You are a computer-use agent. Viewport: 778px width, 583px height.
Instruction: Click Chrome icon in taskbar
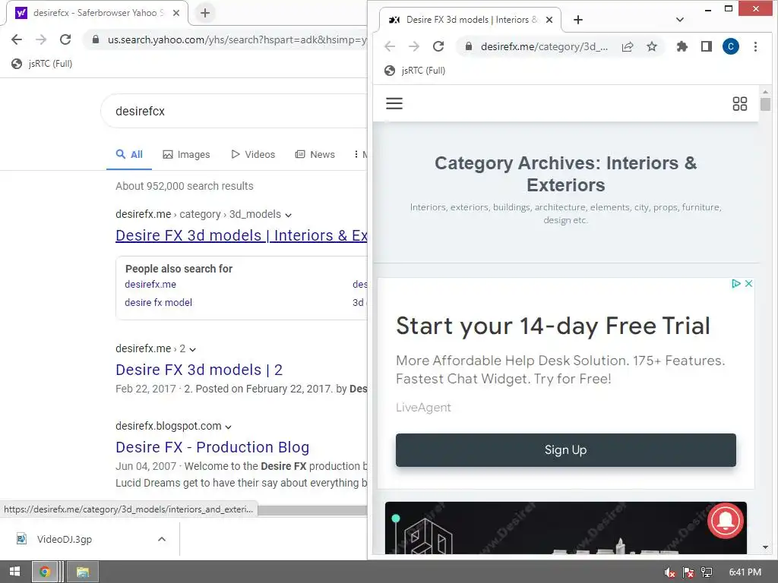[45, 572]
